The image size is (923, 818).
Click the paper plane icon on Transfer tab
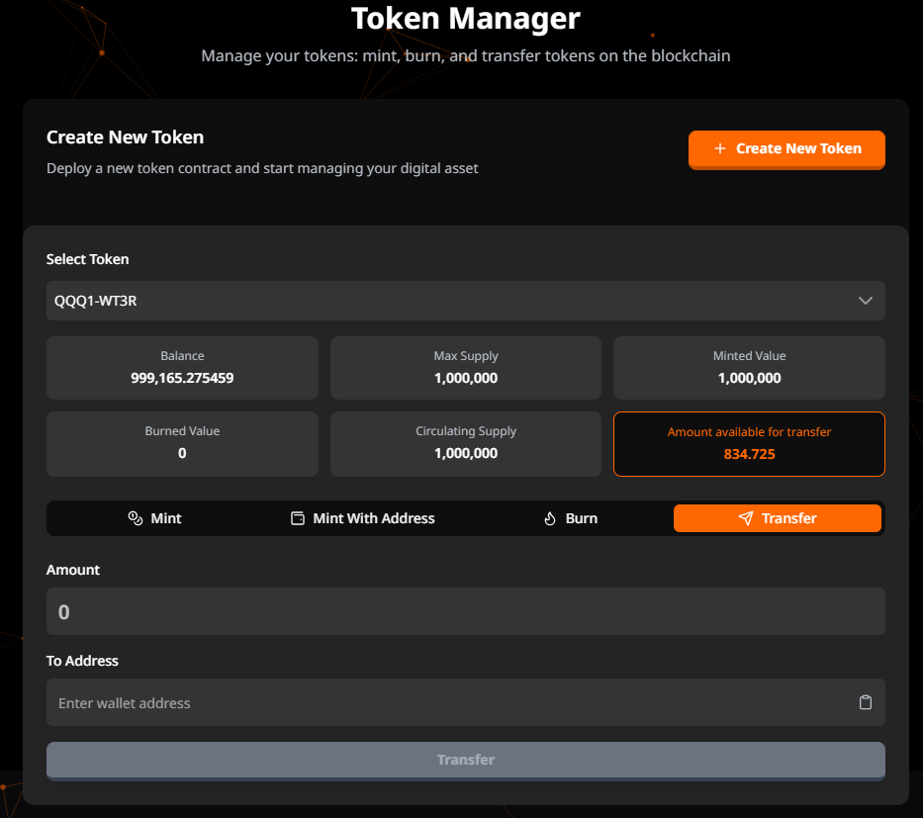[x=746, y=518]
